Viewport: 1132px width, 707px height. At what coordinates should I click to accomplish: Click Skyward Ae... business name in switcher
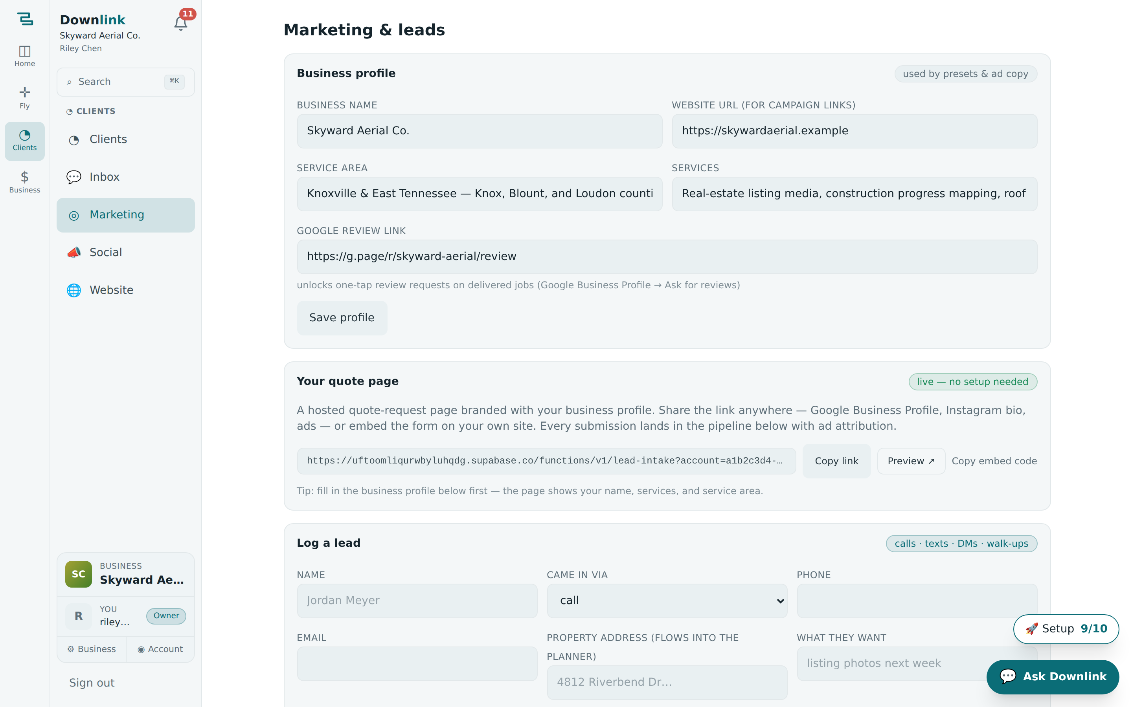point(142,580)
